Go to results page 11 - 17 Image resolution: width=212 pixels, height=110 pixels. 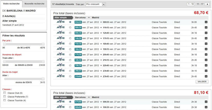(x=200, y=4)
